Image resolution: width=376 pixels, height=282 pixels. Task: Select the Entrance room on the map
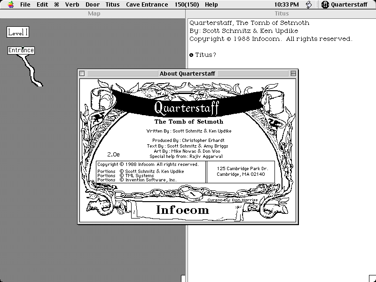click(x=21, y=50)
